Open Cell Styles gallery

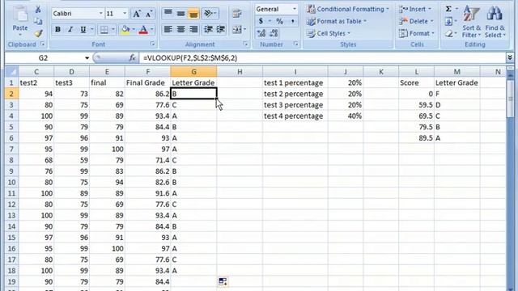[x=328, y=33]
